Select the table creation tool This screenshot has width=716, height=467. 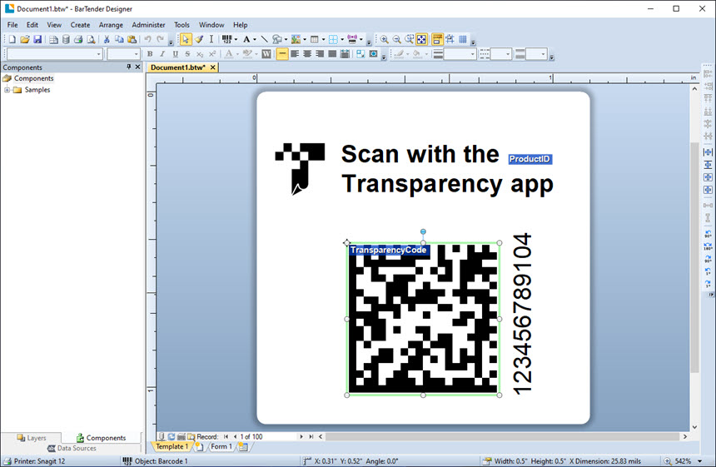(314, 40)
